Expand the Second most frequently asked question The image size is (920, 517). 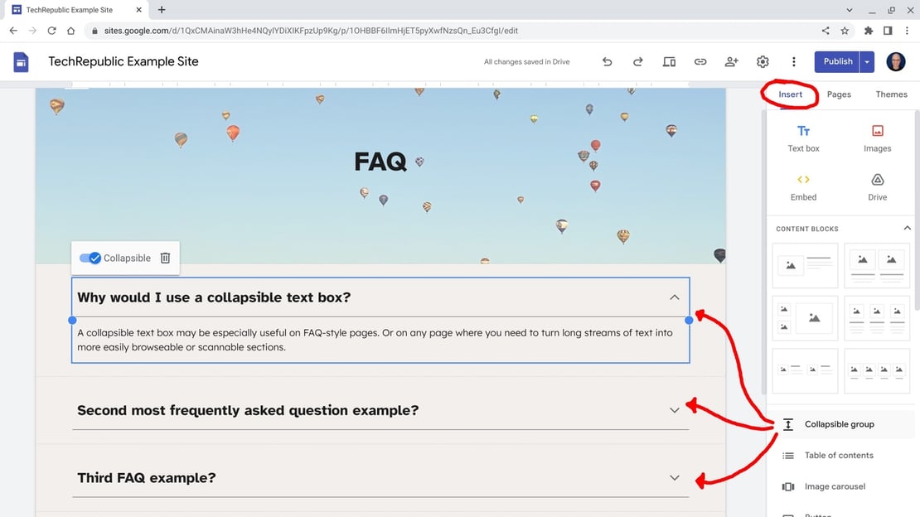674,409
